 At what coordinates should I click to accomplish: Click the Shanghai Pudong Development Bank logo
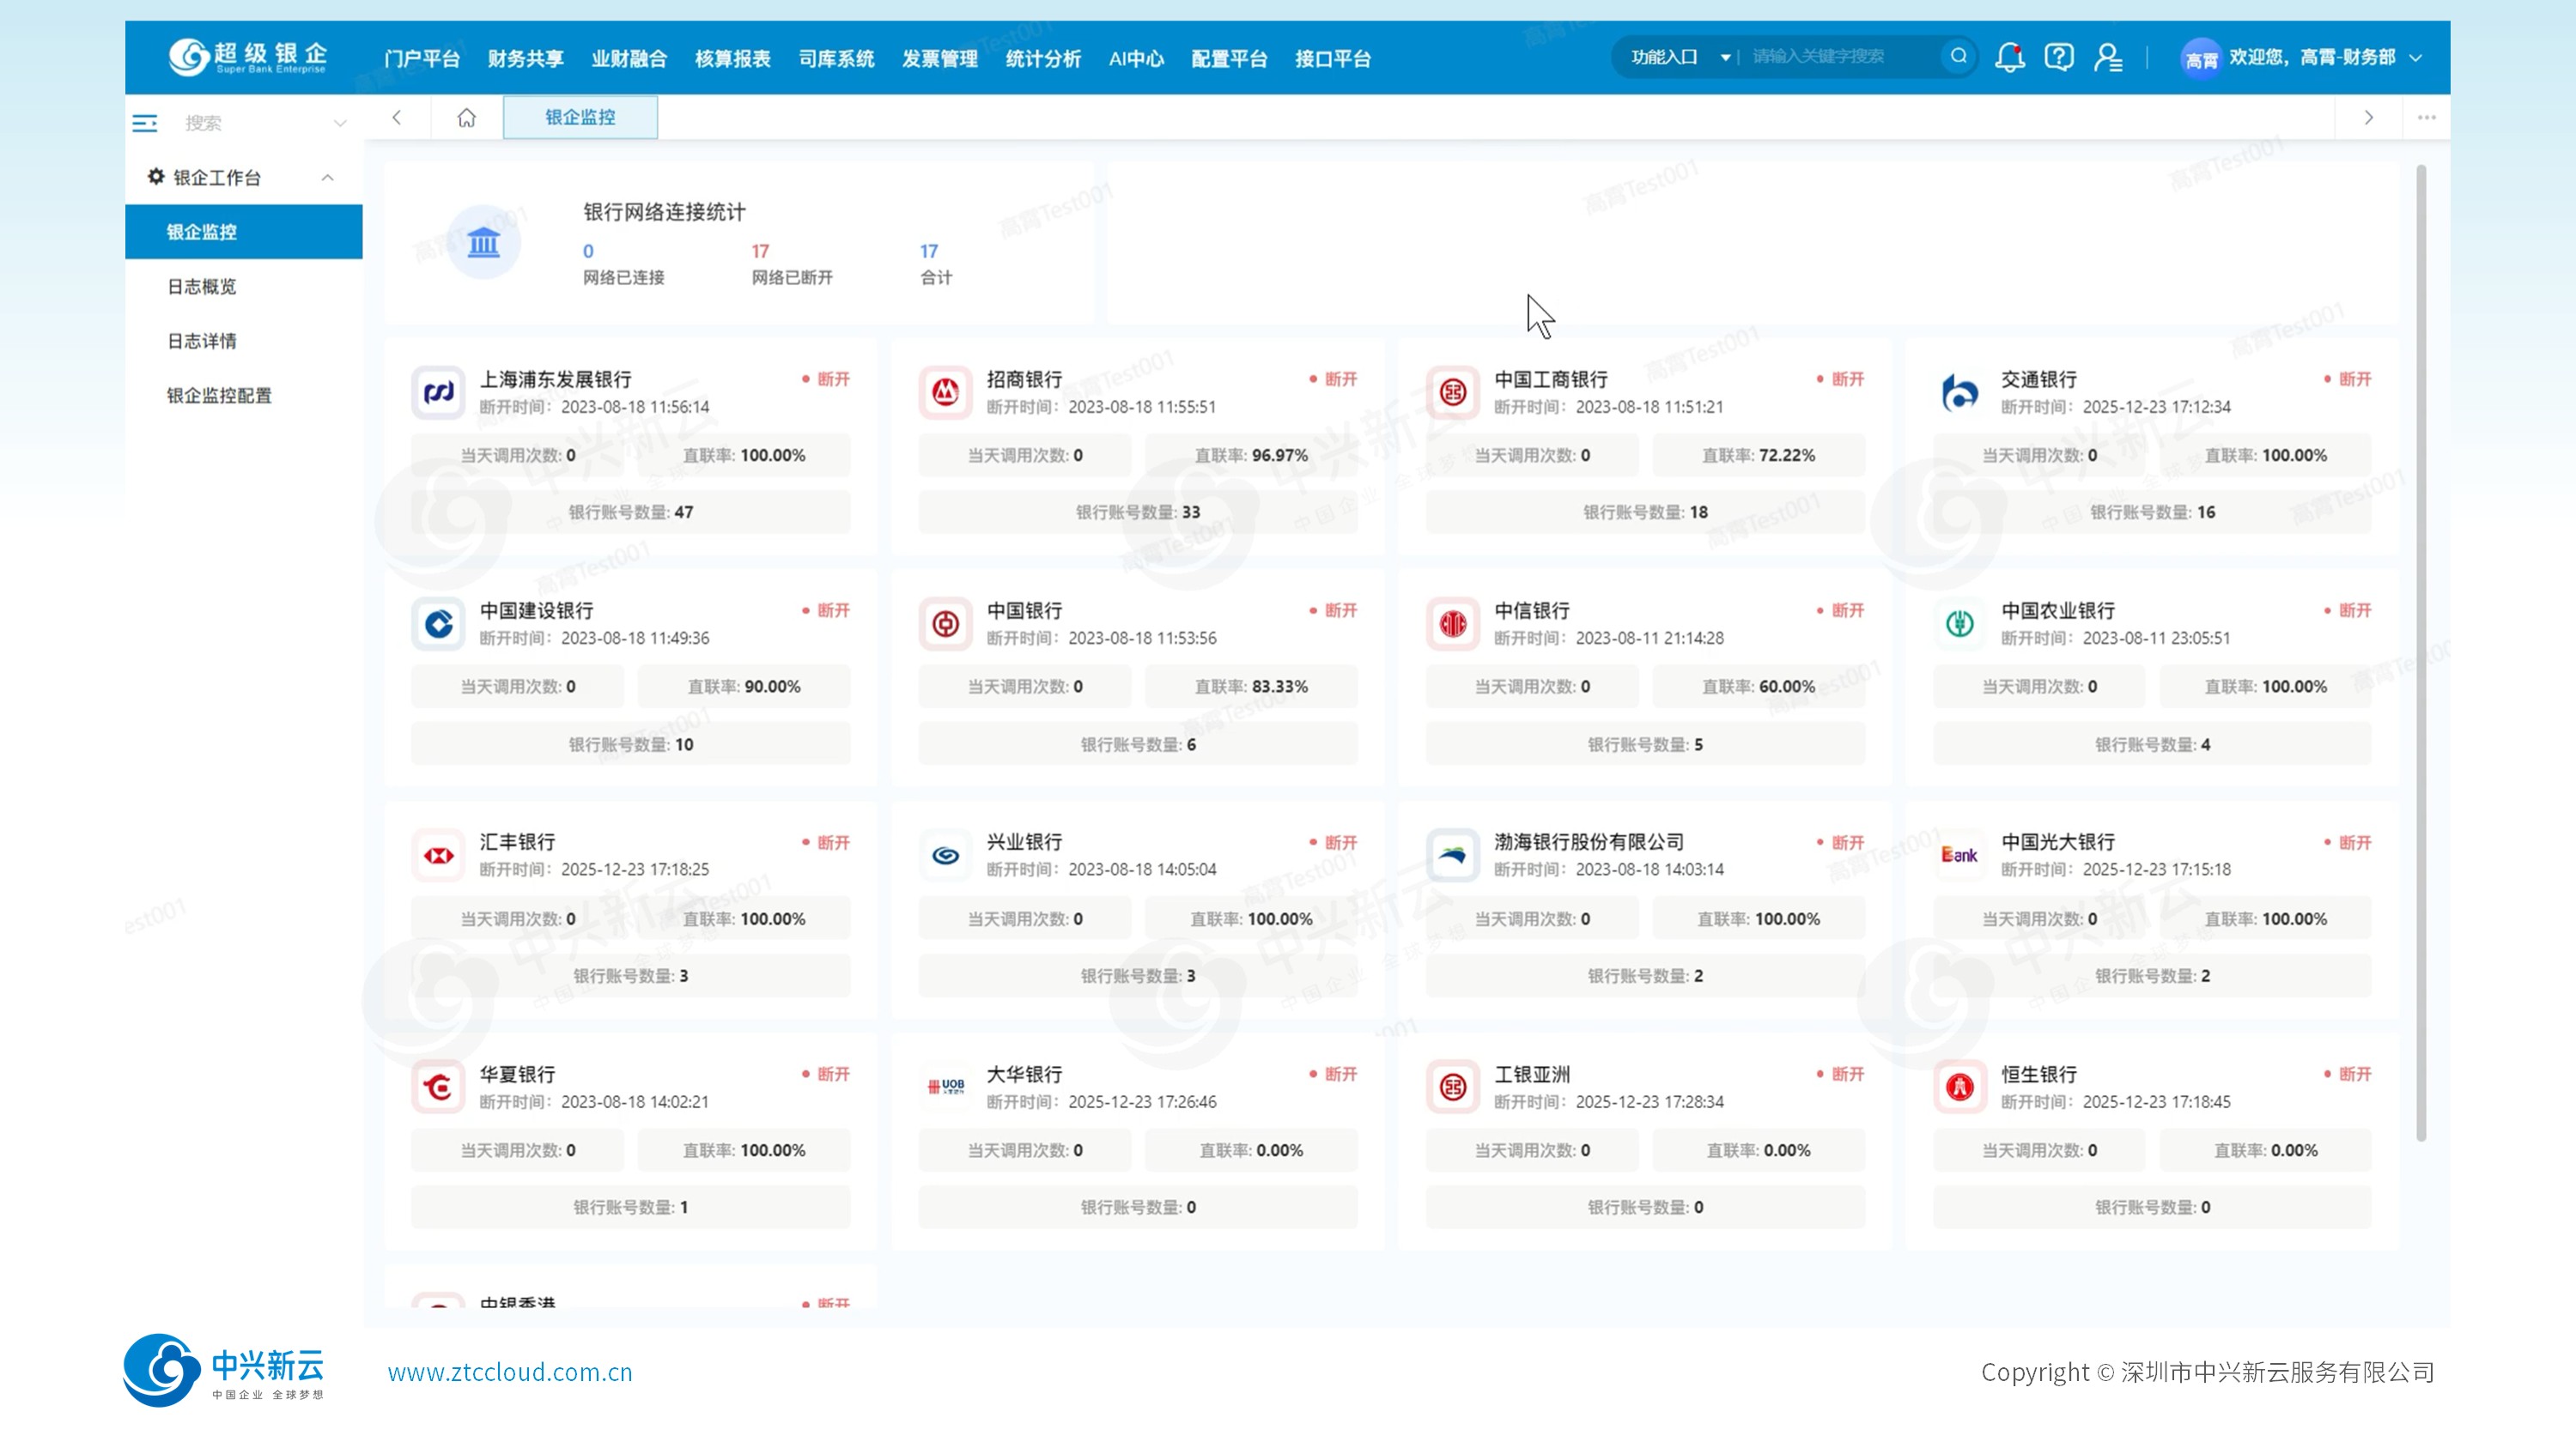pos(438,391)
